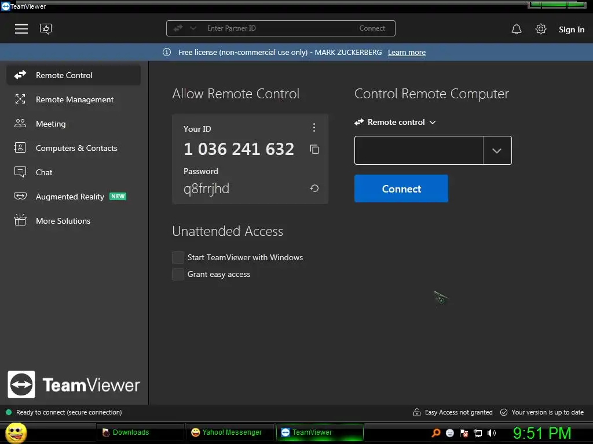Refresh the password with the reload icon
Viewport: 593px width, 444px height.
click(314, 188)
